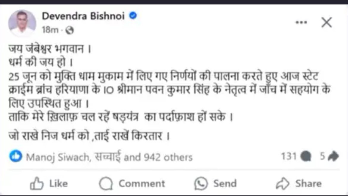Click the globe public privacy icon
Viewport: 348px width, 196px height.
coord(69,30)
